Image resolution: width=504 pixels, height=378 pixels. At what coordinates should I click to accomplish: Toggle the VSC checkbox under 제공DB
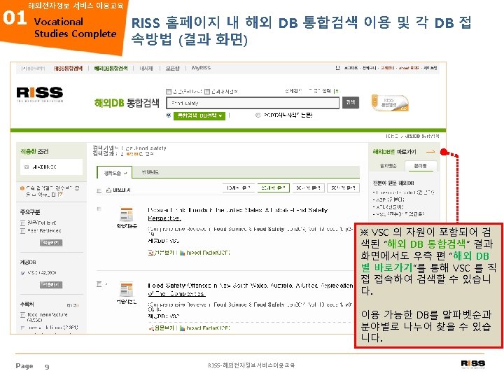[22, 273]
